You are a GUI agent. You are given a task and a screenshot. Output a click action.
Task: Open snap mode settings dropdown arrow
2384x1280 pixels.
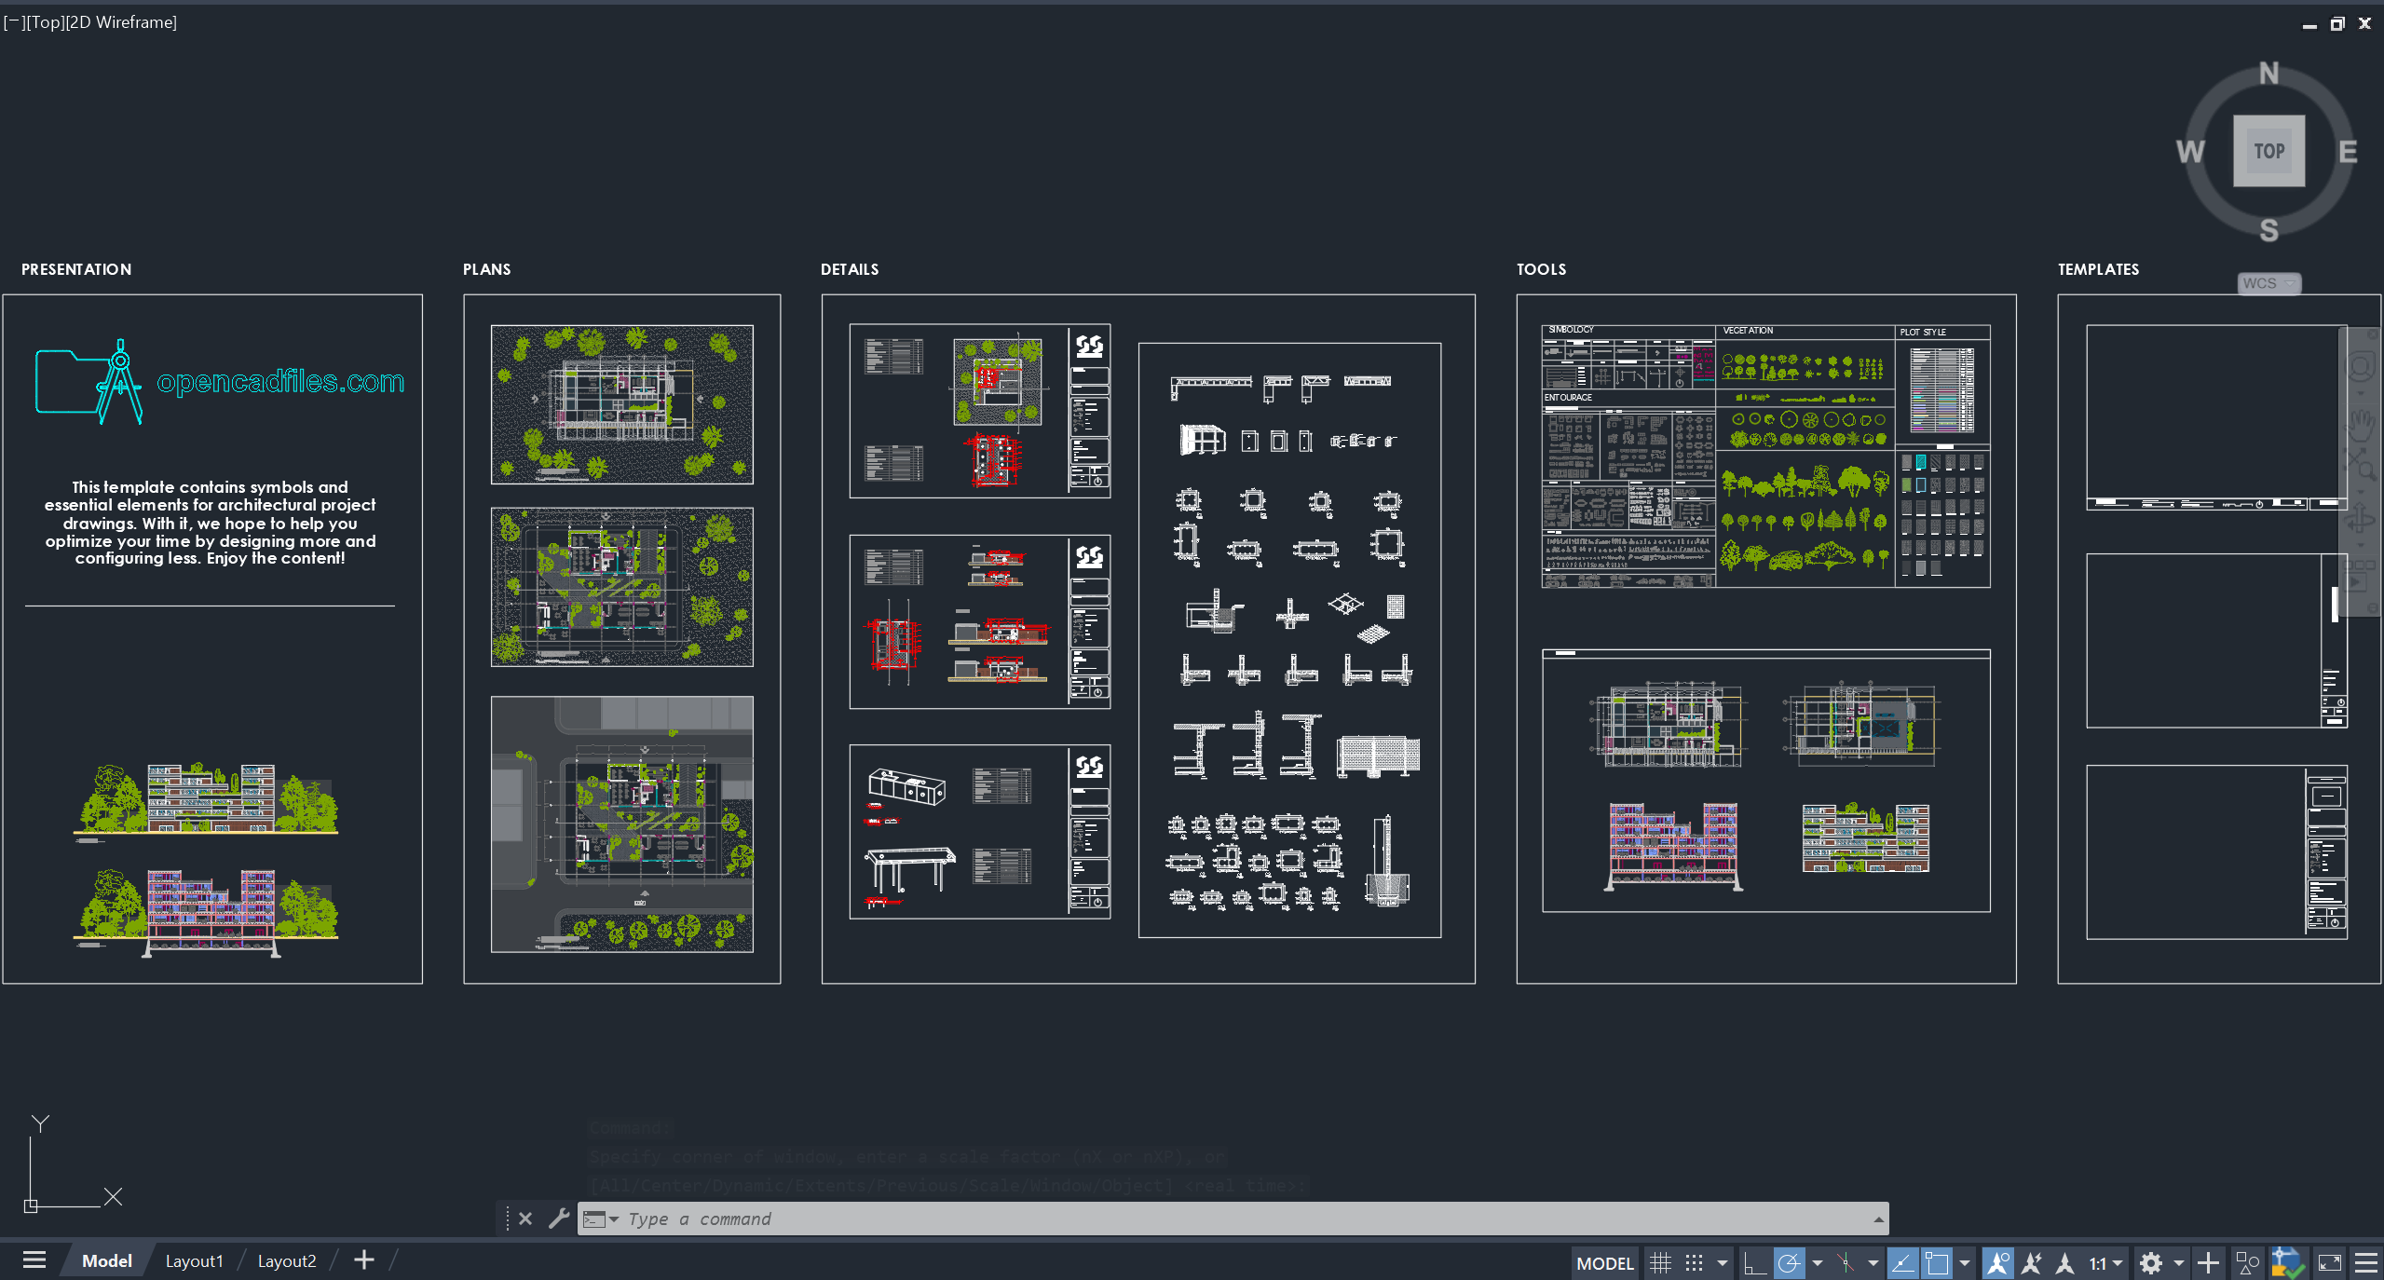pyautogui.click(x=1722, y=1263)
